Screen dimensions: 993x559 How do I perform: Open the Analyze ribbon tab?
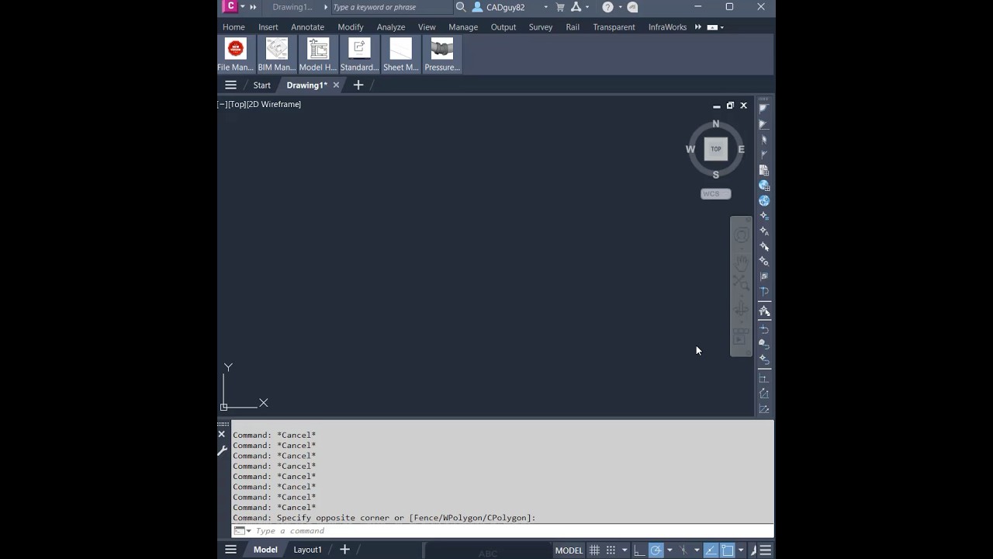coord(391,27)
